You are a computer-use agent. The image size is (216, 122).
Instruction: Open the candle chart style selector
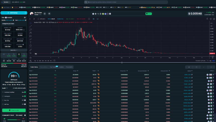point(34,19)
